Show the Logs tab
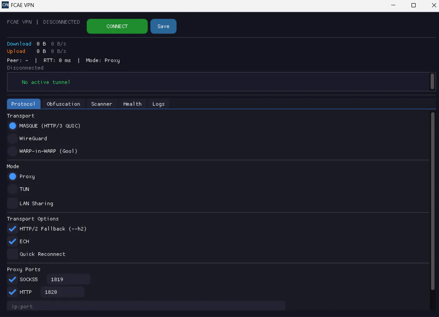 [158, 104]
